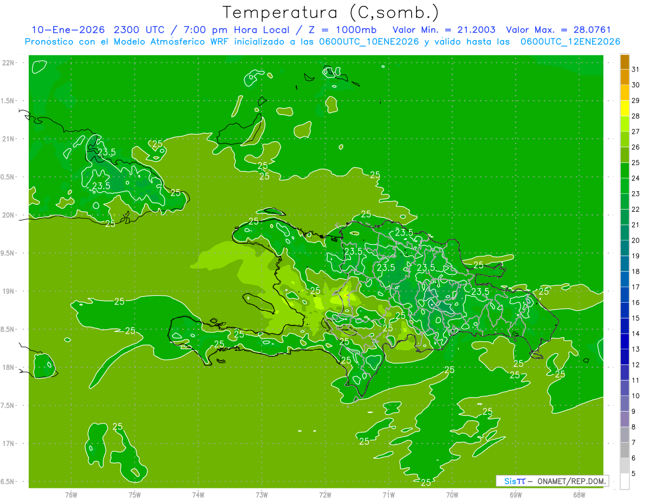Click the "Valor Min. = 21.2003" value
Image resolution: width=650 pixels, height=502 pixels.
444,30
